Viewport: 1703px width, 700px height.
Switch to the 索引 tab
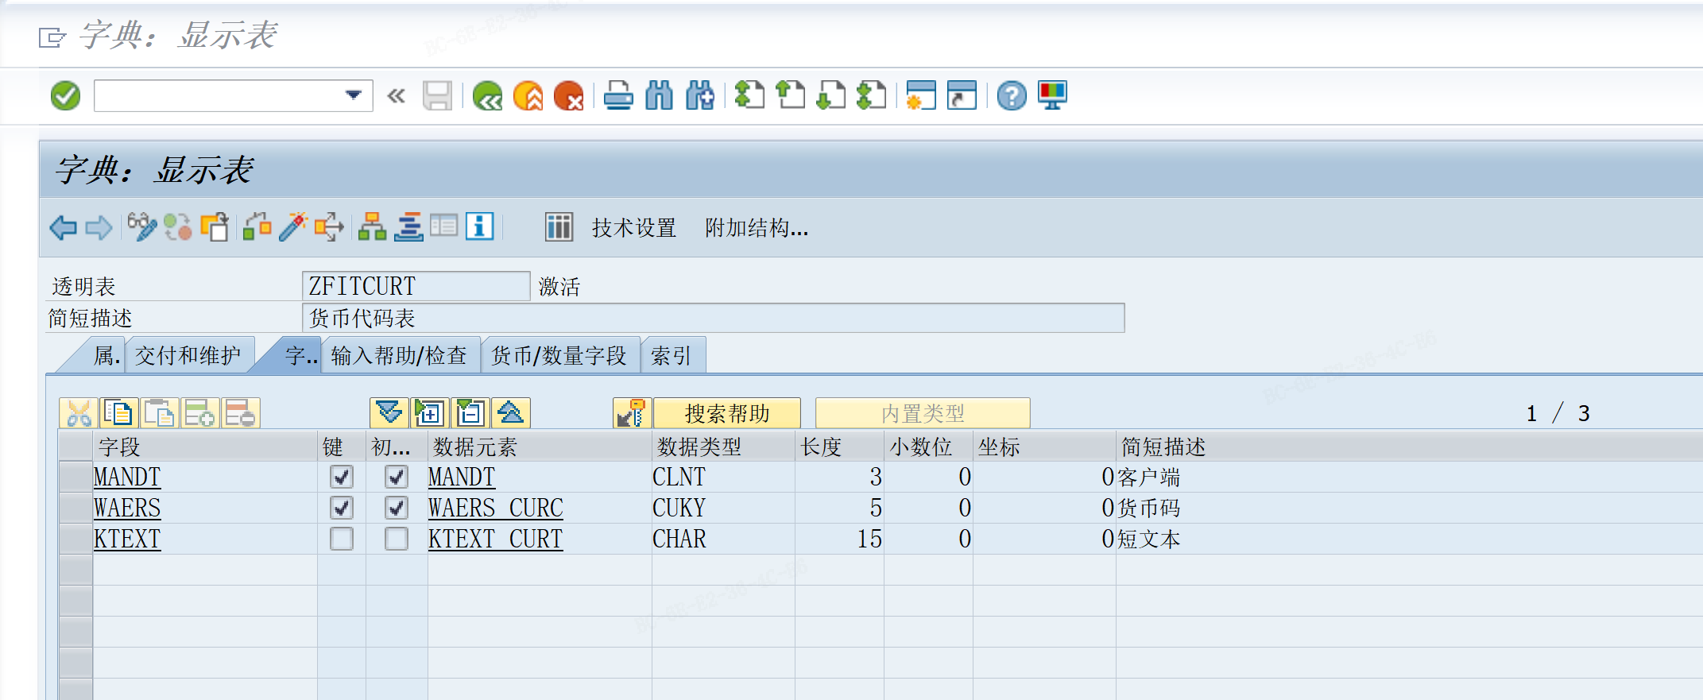click(672, 355)
